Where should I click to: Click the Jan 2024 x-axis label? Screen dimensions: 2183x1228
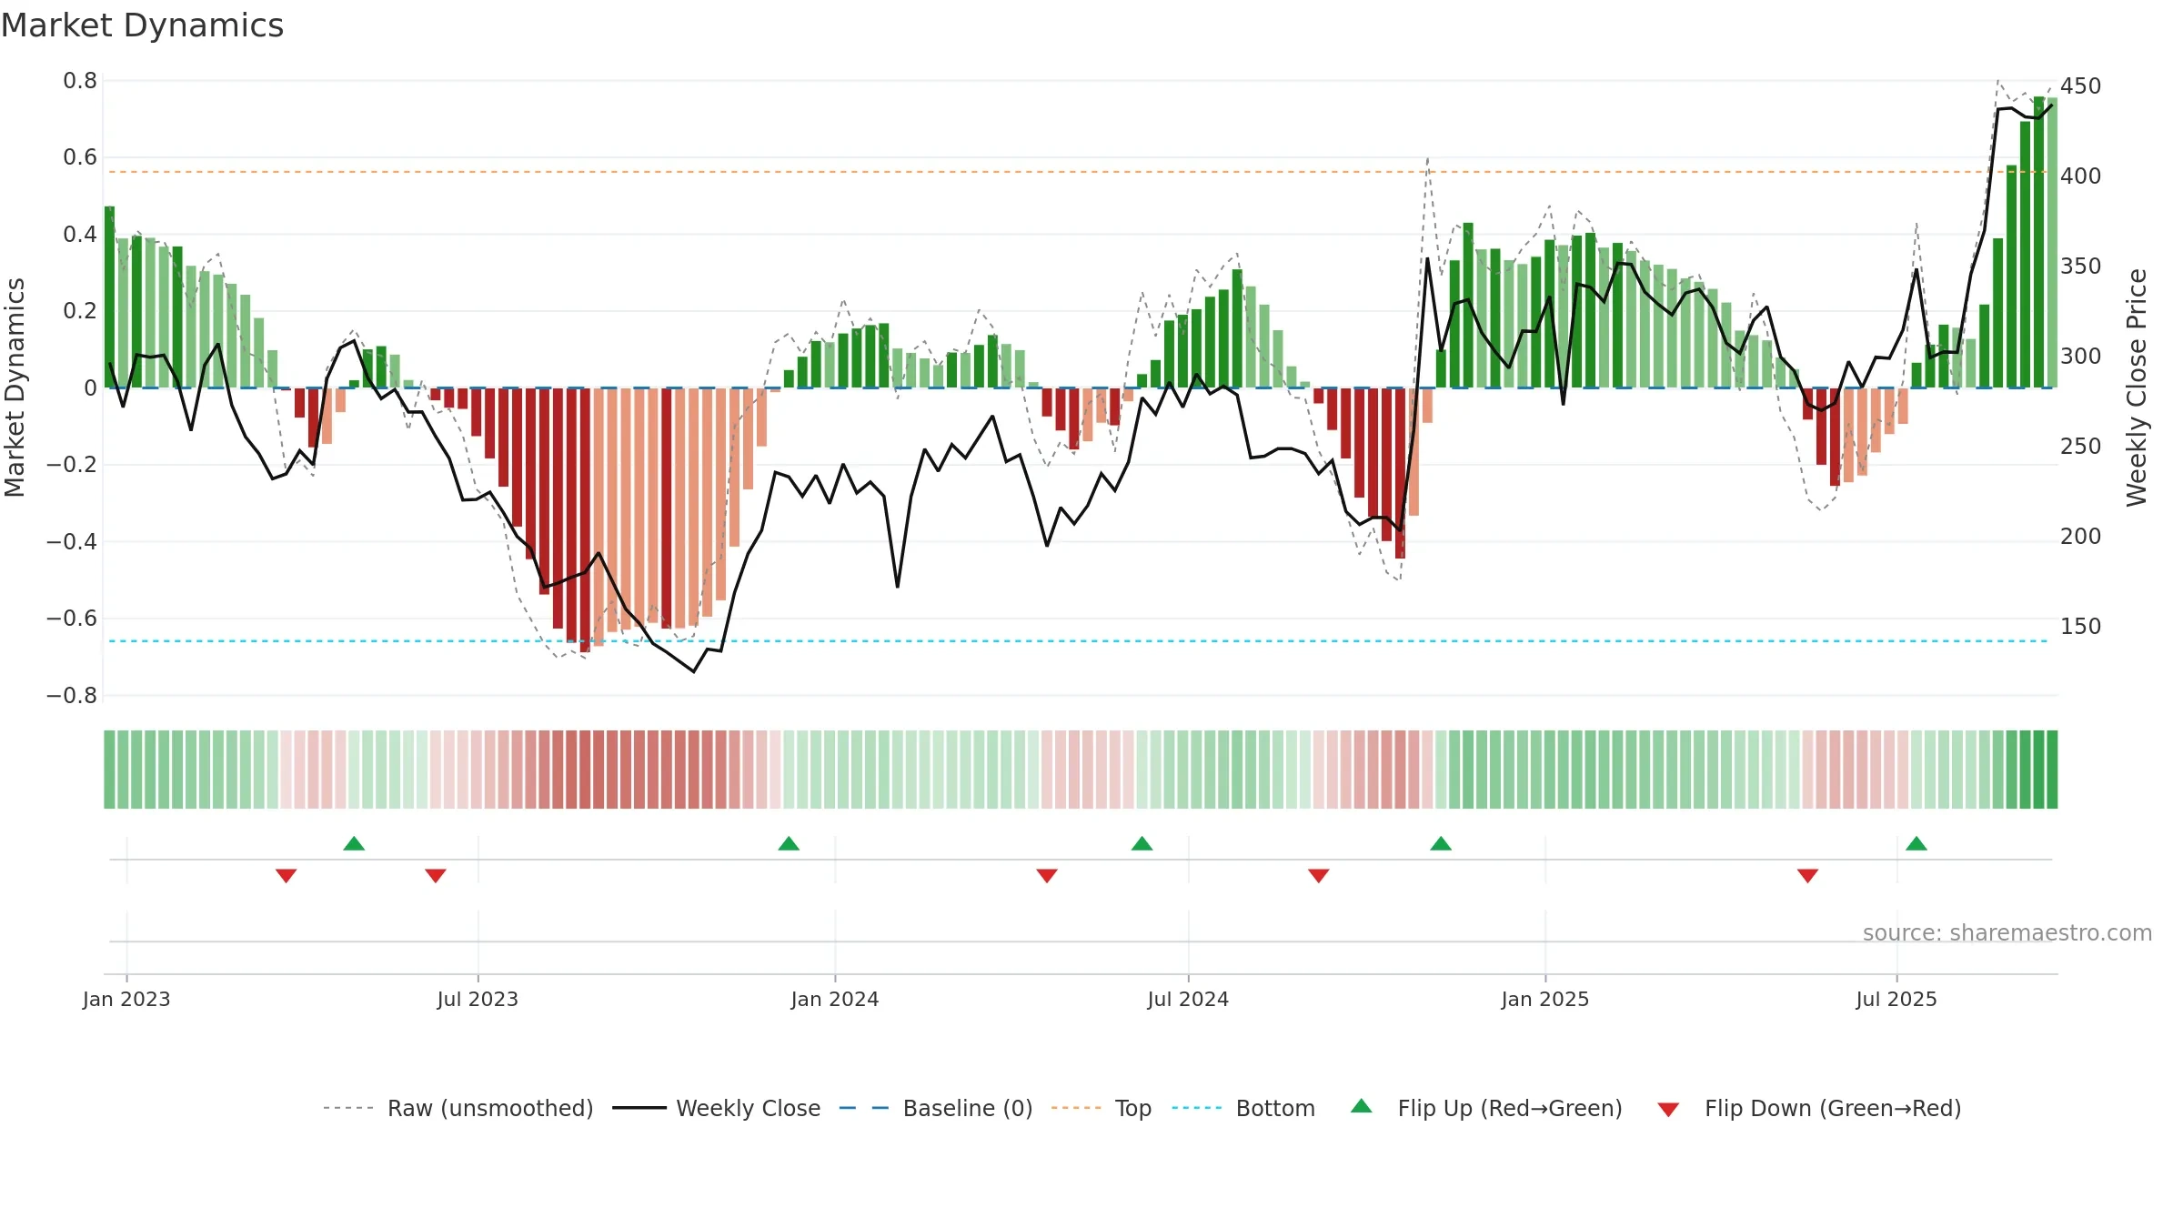(x=835, y=999)
